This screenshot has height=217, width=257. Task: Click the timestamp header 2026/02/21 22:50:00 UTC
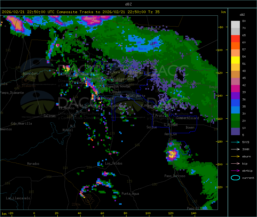click(28, 12)
